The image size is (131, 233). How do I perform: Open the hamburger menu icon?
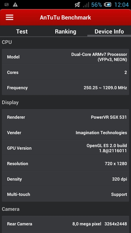tap(9, 17)
